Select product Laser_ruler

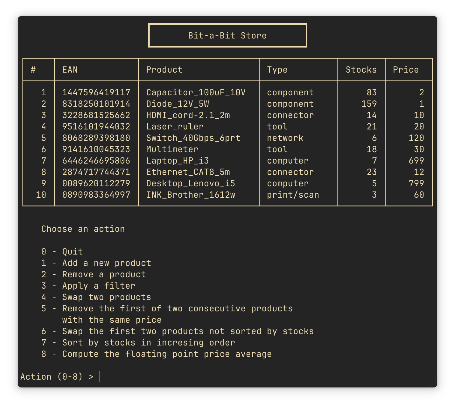[175, 127]
